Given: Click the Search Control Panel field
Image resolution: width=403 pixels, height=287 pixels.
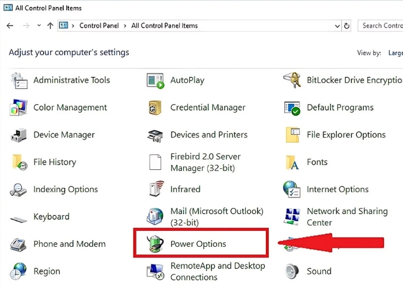Looking at the screenshot, I should [x=381, y=26].
